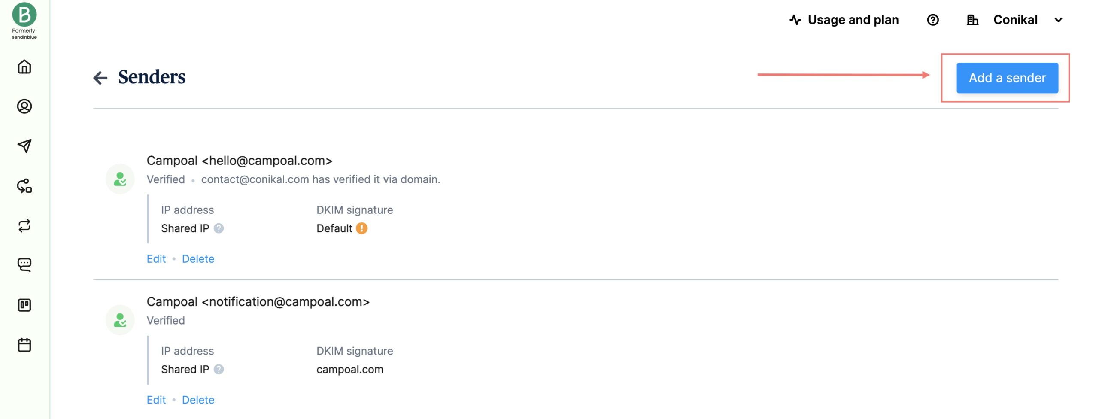Click the Add a sender button
The width and height of the screenshot is (1099, 419).
[x=1007, y=78]
